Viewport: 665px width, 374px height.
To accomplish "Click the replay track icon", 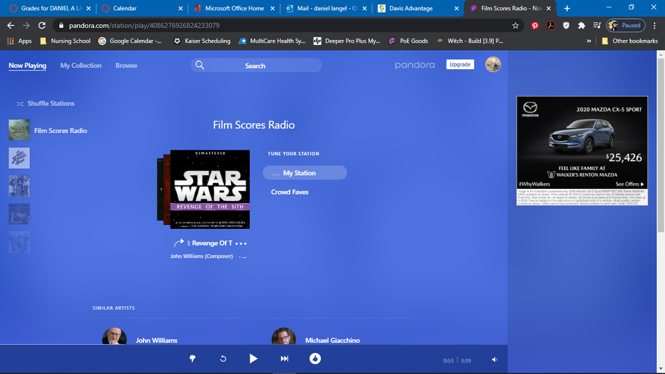I will click(x=223, y=359).
